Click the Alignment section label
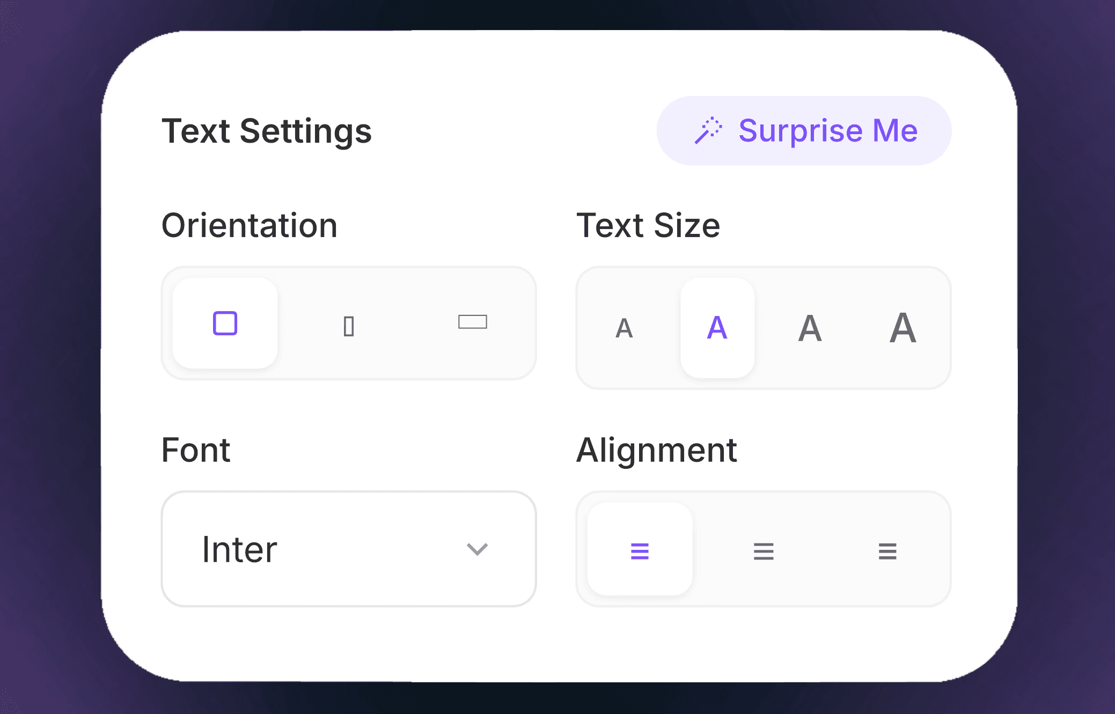Image resolution: width=1115 pixels, height=714 pixels. (x=657, y=451)
